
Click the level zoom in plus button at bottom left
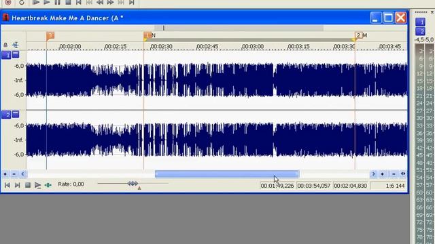pos(5,174)
